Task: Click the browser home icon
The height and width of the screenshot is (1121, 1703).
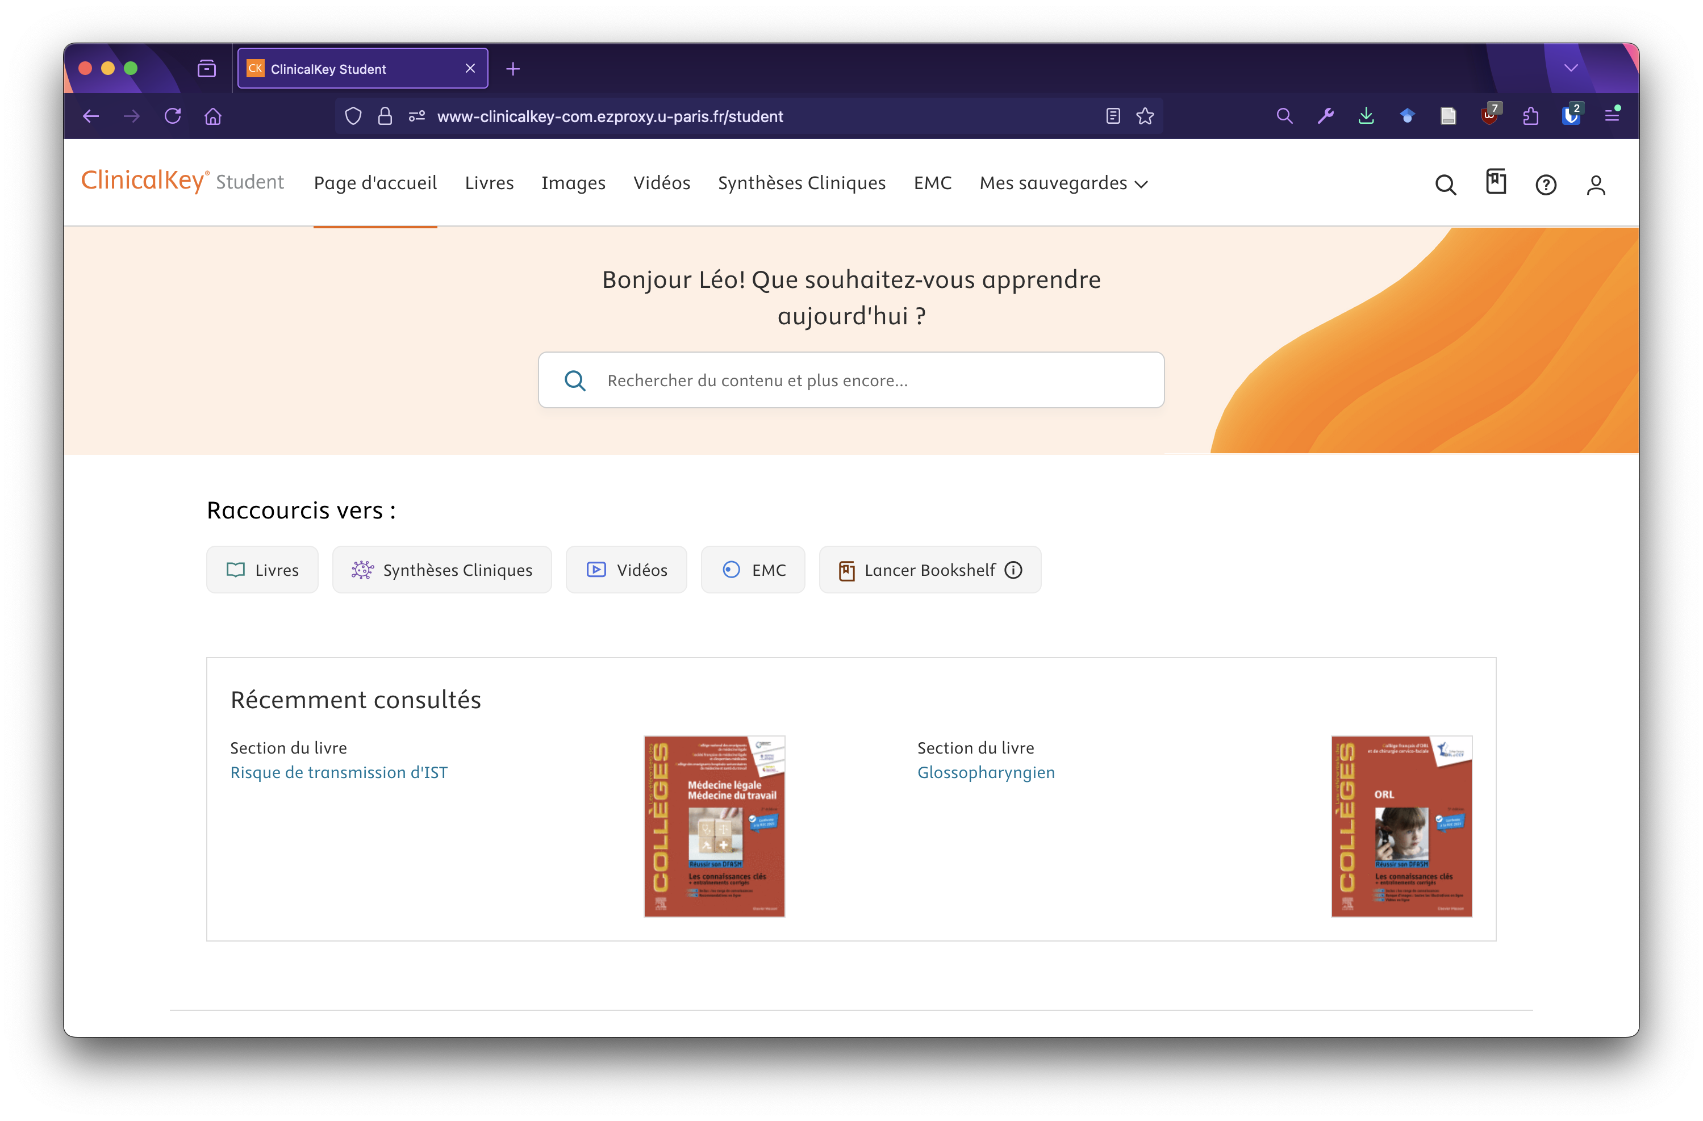Action: coord(213,116)
